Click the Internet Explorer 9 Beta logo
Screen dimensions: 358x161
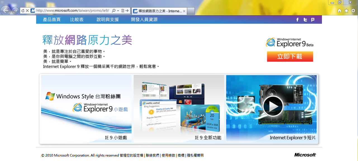click(290, 42)
